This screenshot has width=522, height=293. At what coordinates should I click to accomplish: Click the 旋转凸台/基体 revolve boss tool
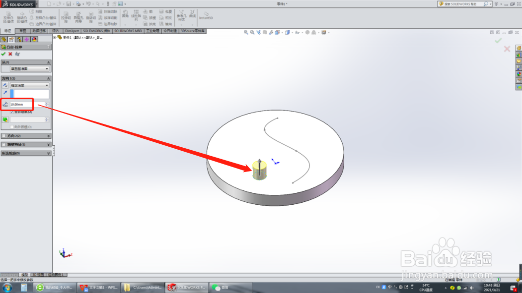[x=22, y=17]
